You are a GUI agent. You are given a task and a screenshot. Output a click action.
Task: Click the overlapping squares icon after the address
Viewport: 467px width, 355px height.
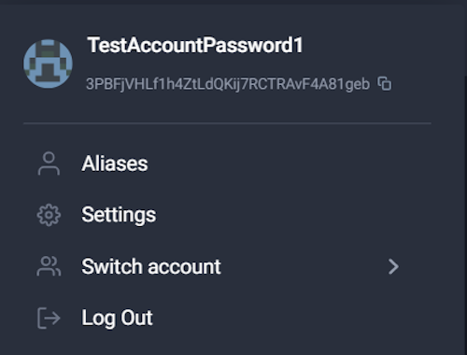click(x=385, y=83)
